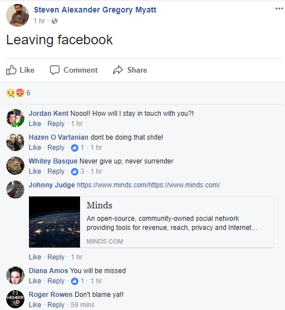Open the post options three-dots menu
Image resolution: width=285 pixels, height=310 pixels.
[x=279, y=9]
